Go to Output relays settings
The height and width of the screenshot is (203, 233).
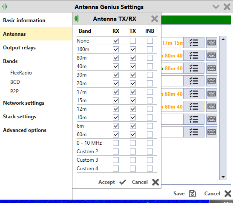pyautogui.click(x=19, y=48)
